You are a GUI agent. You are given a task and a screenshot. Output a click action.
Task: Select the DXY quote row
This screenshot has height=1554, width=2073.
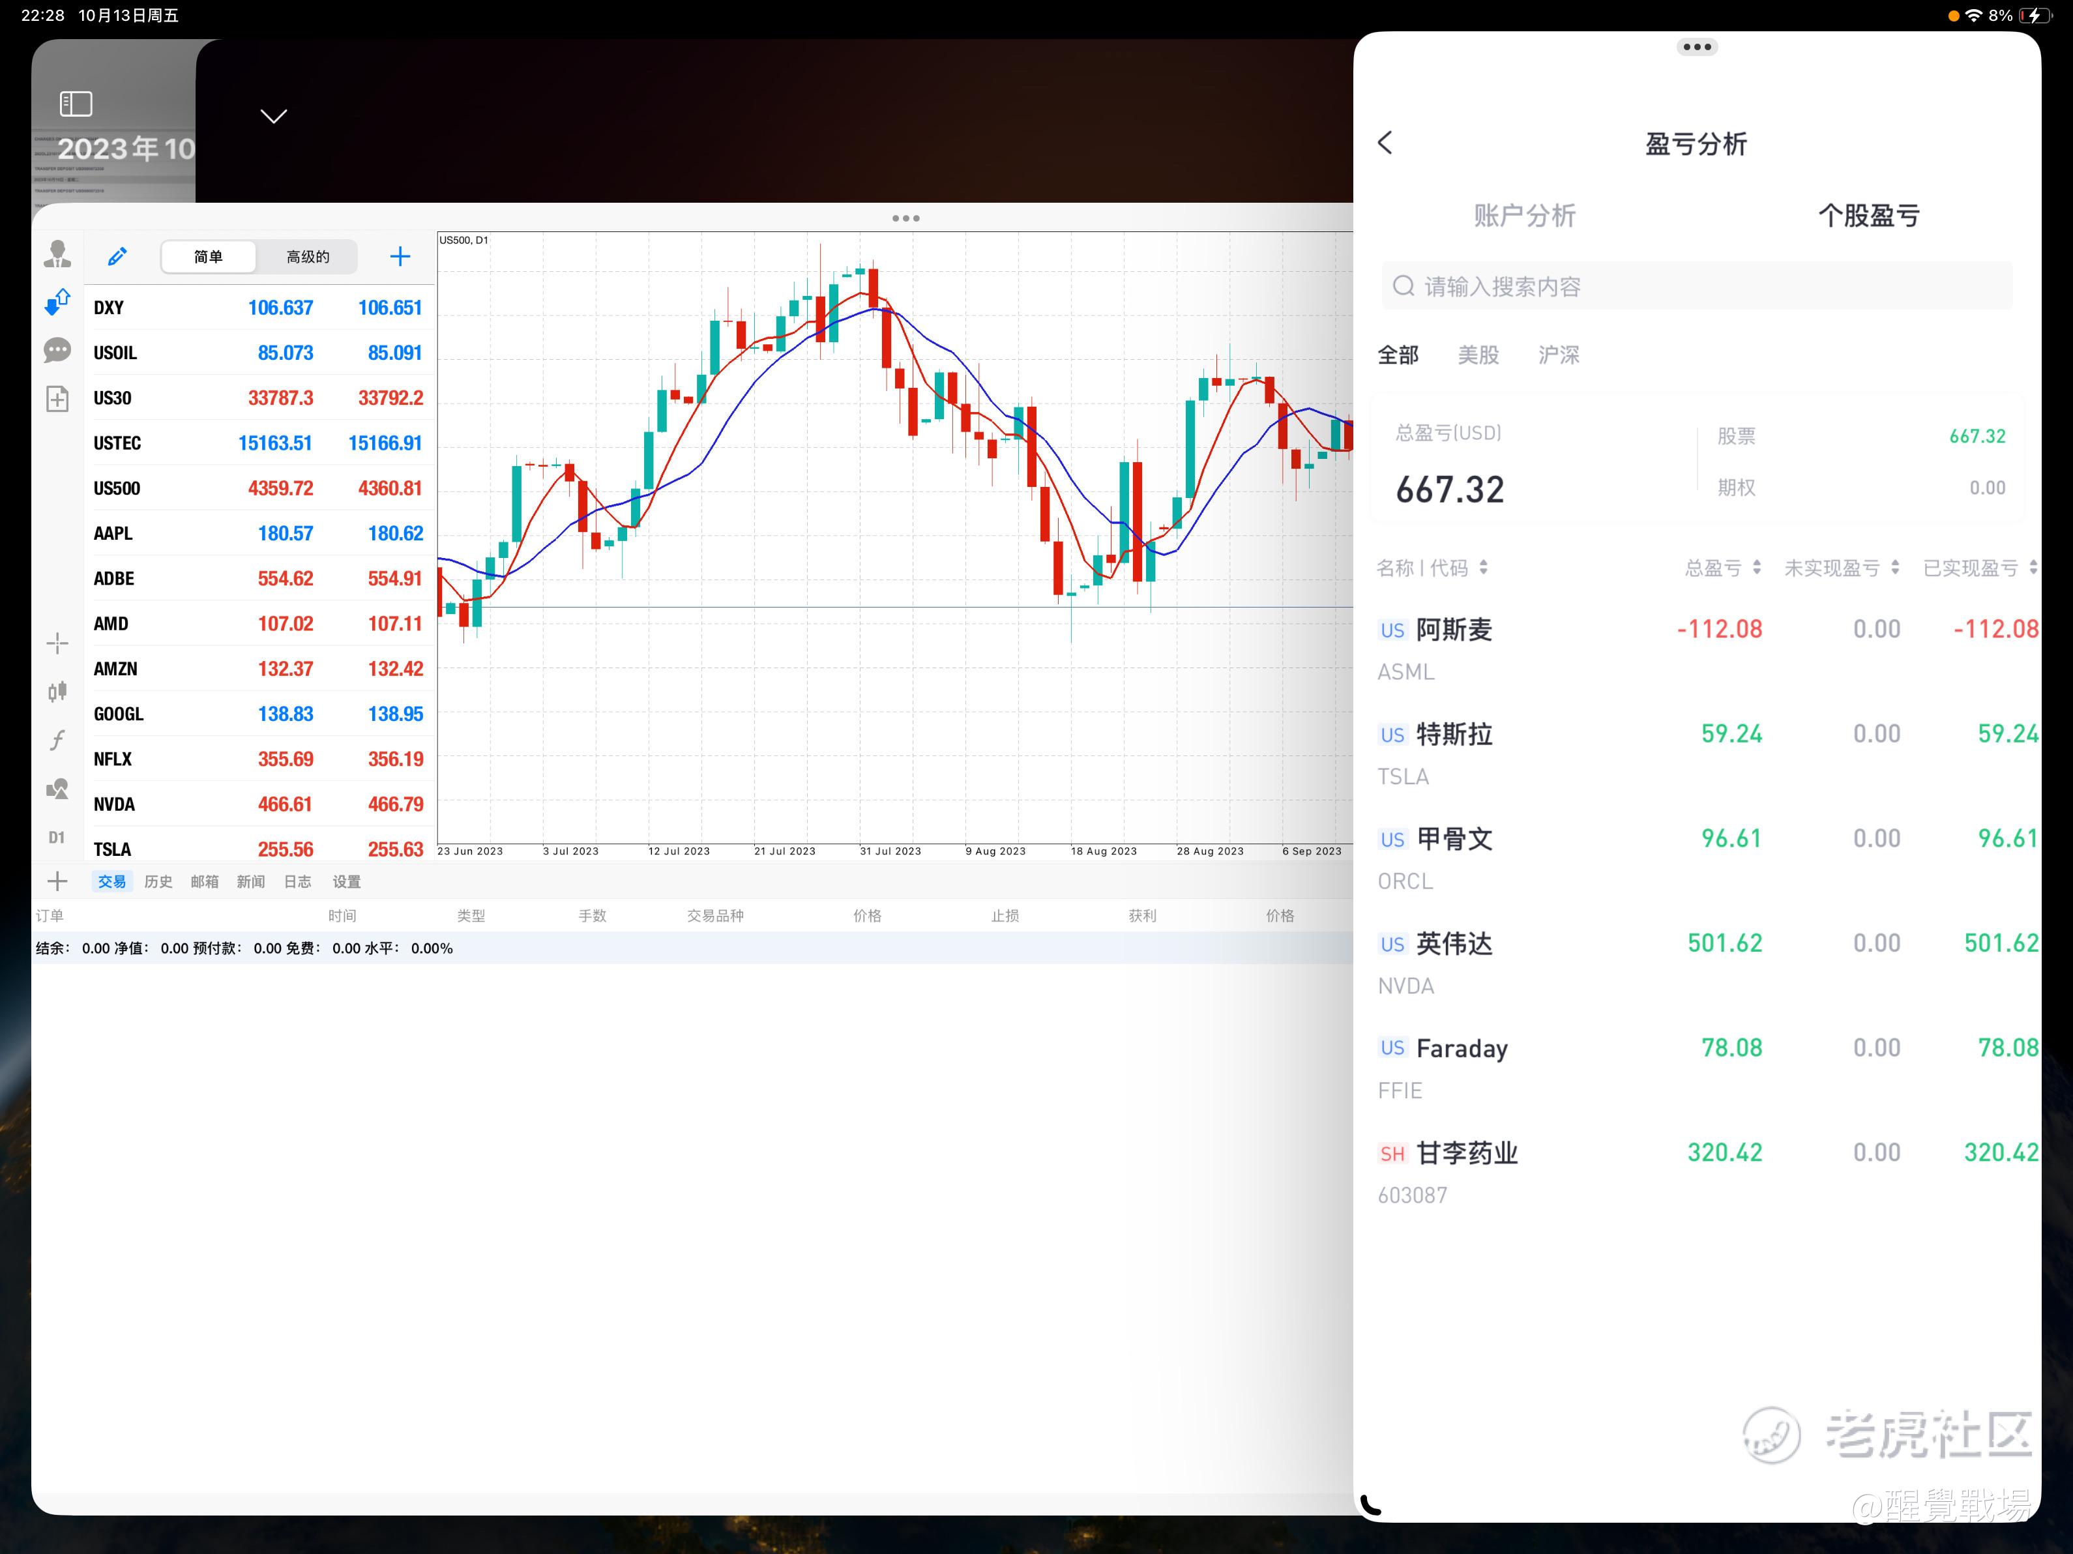[x=259, y=308]
